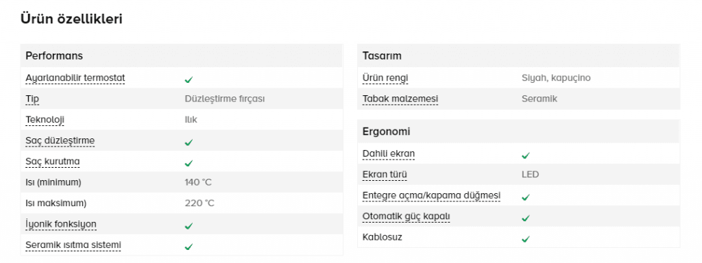Click the Seramik ısıtma sistemi checkmark
Image resolution: width=702 pixels, height=263 pixels.
(x=189, y=247)
